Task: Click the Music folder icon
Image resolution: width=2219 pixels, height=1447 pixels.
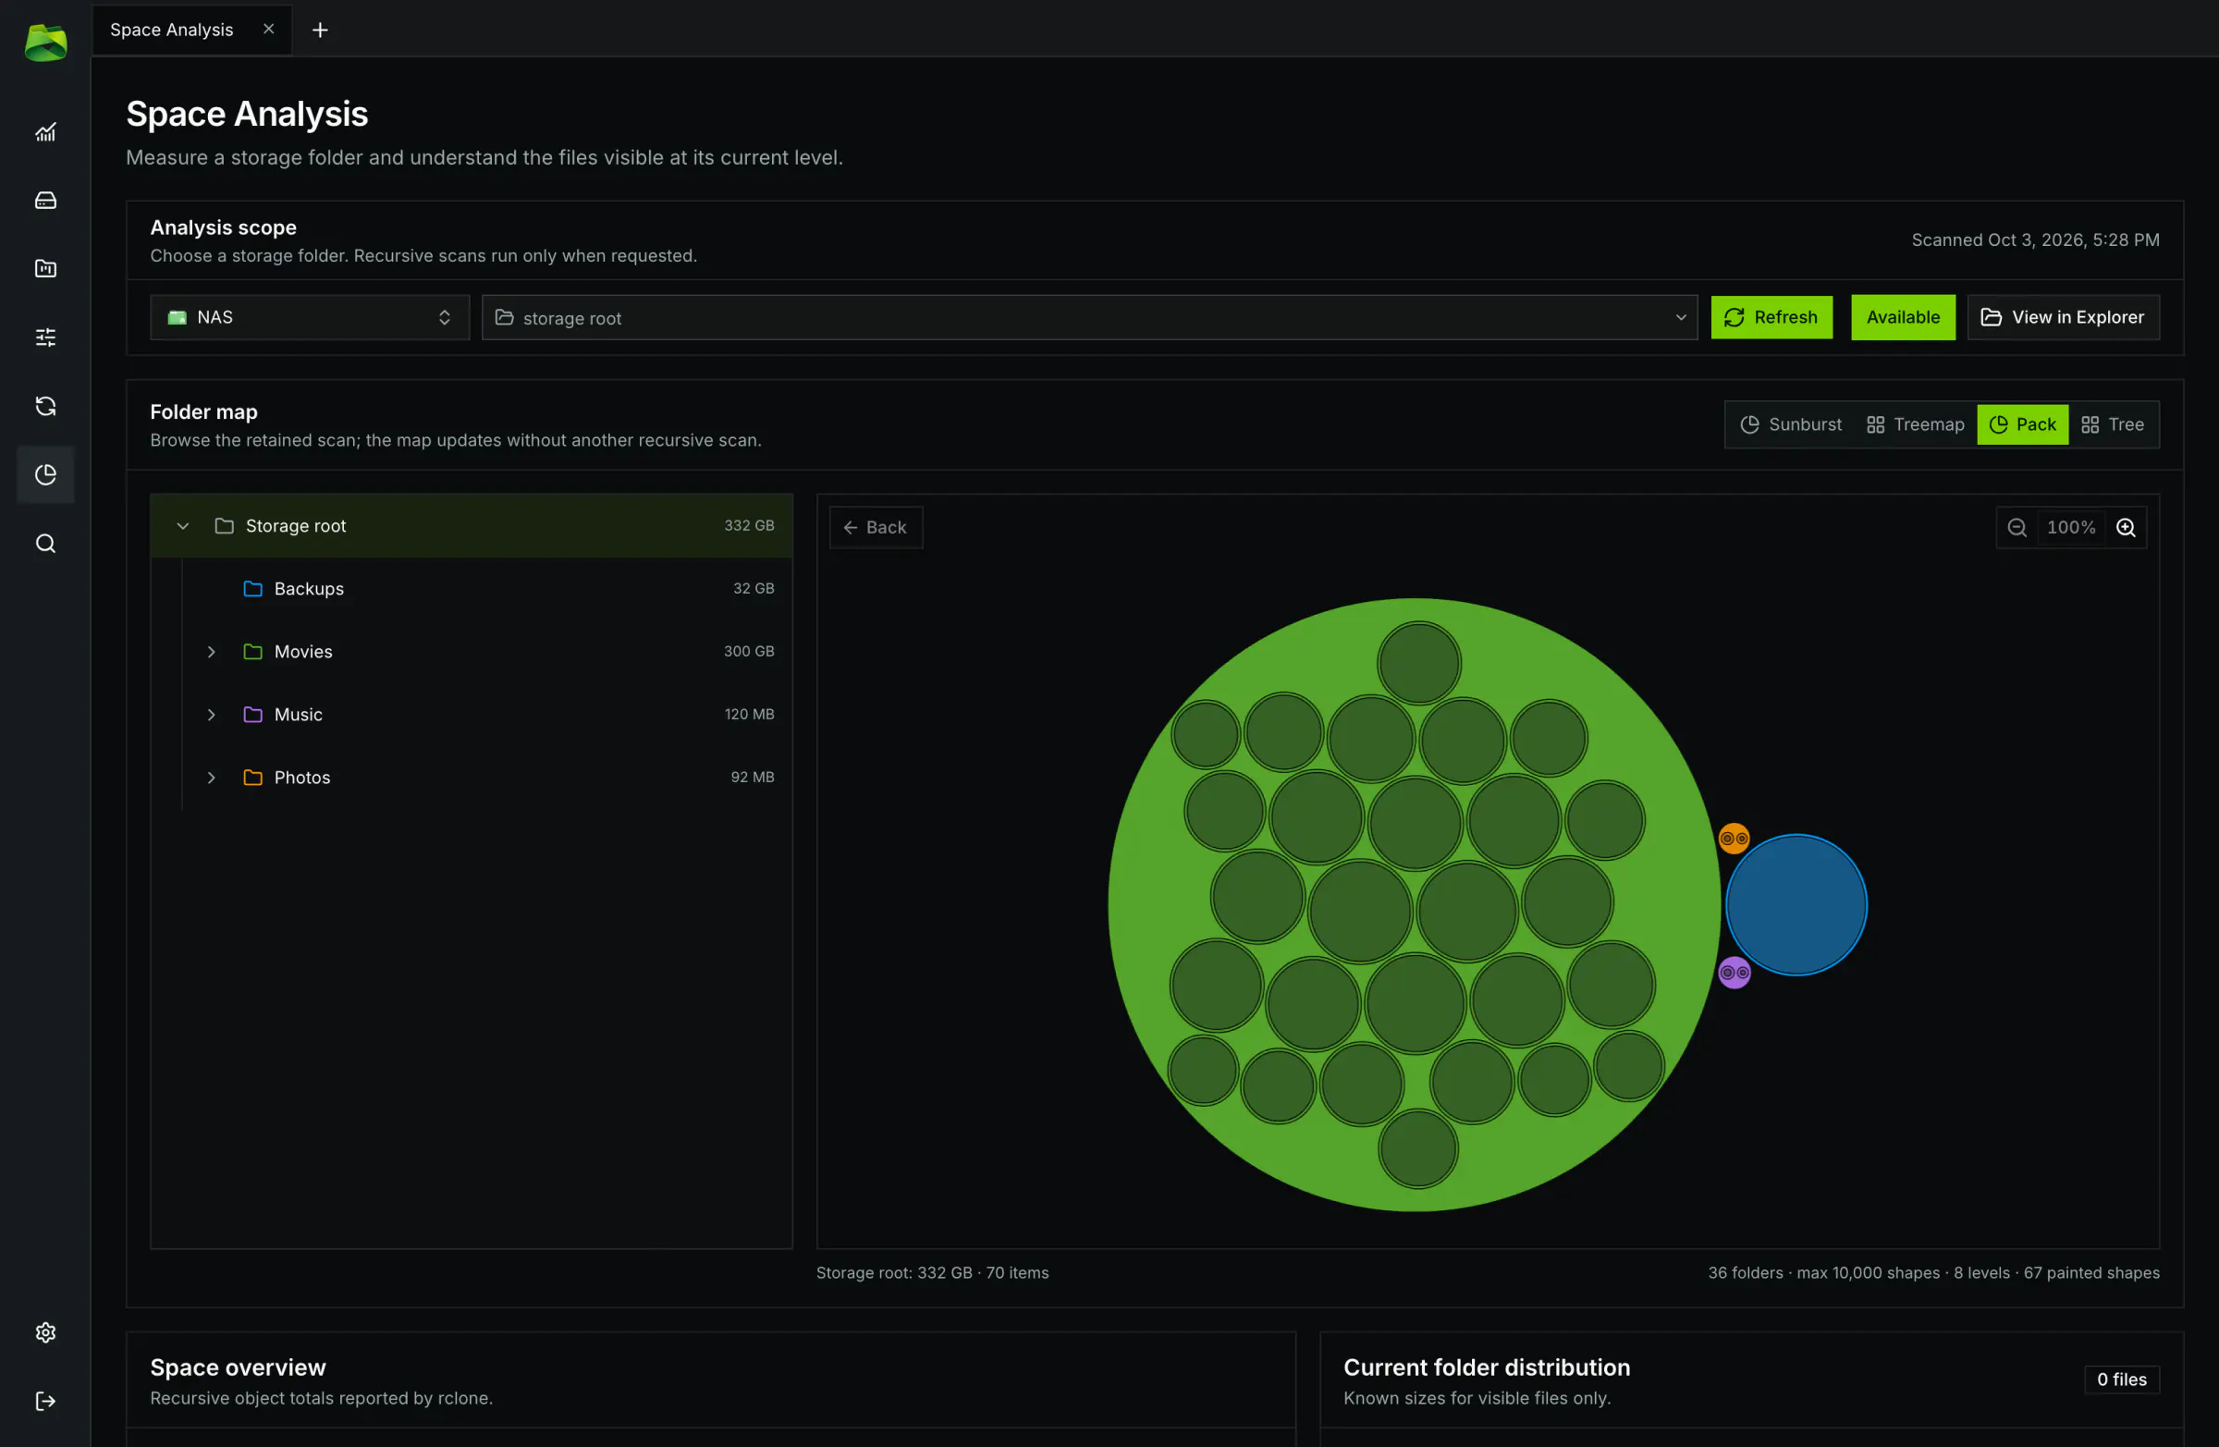Action: [x=252, y=714]
